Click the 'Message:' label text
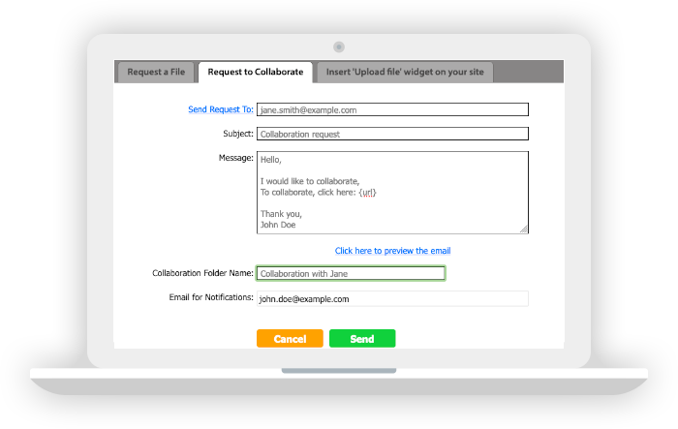 pos(236,158)
